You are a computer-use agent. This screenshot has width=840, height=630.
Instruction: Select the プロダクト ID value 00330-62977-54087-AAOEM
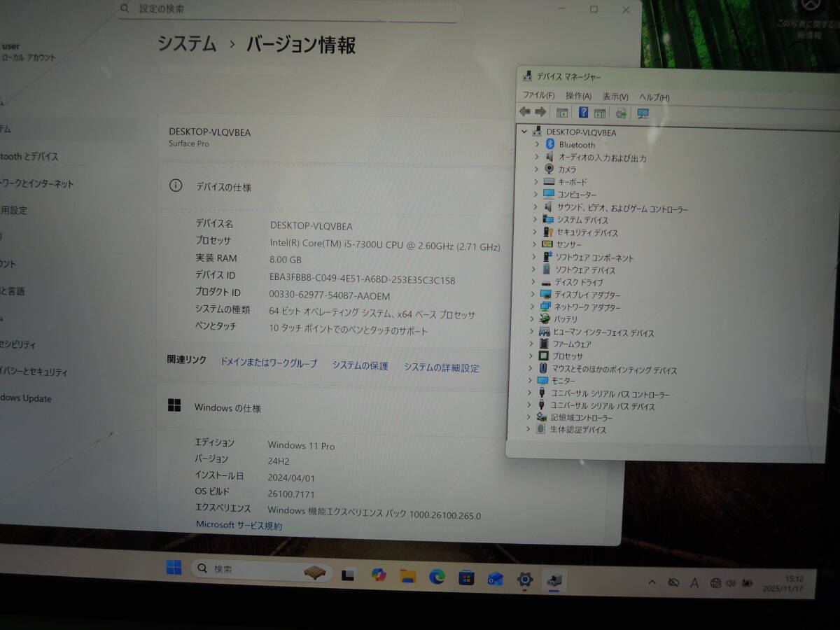[x=330, y=296]
